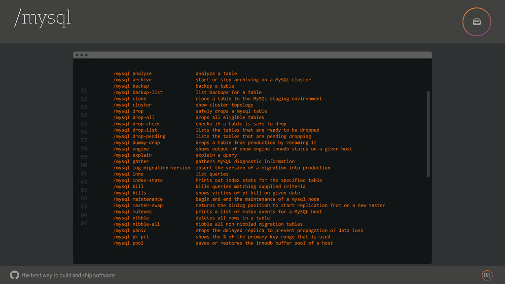Image resolution: width=505 pixels, height=284 pixels.
Task: Select the '/mysql maintenance' command
Action: [x=138, y=199]
